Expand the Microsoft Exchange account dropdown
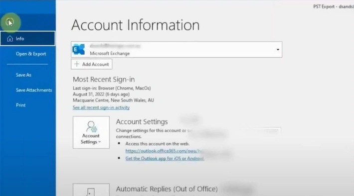 point(278,50)
